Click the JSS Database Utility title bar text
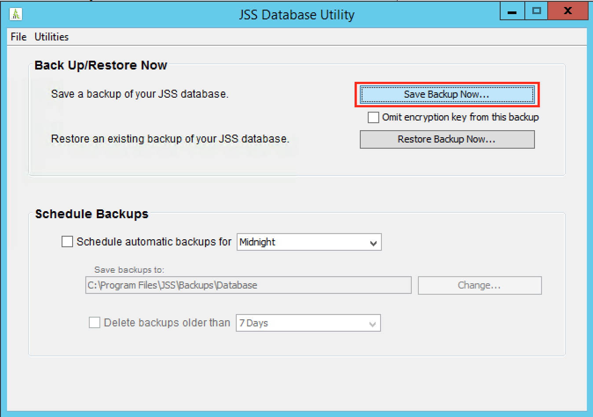This screenshot has width=593, height=417. click(296, 15)
